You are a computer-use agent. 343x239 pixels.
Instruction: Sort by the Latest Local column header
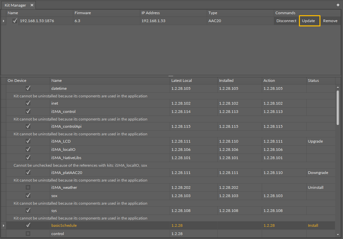(181, 81)
